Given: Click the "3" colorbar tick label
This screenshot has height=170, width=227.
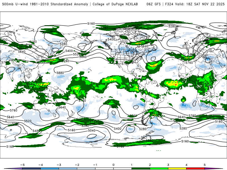Looking at the screenshot, I should pos(168,165).
